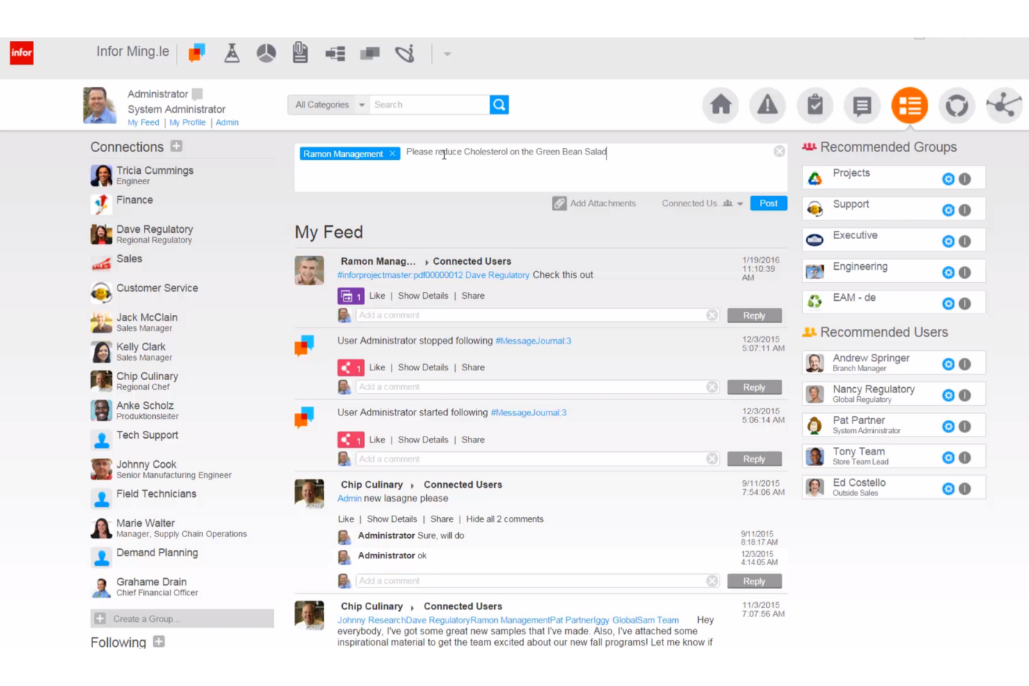Image resolution: width=1029 pixels, height=686 pixels.
Task: Open the Admin link under Administrator
Action: pyautogui.click(x=227, y=122)
